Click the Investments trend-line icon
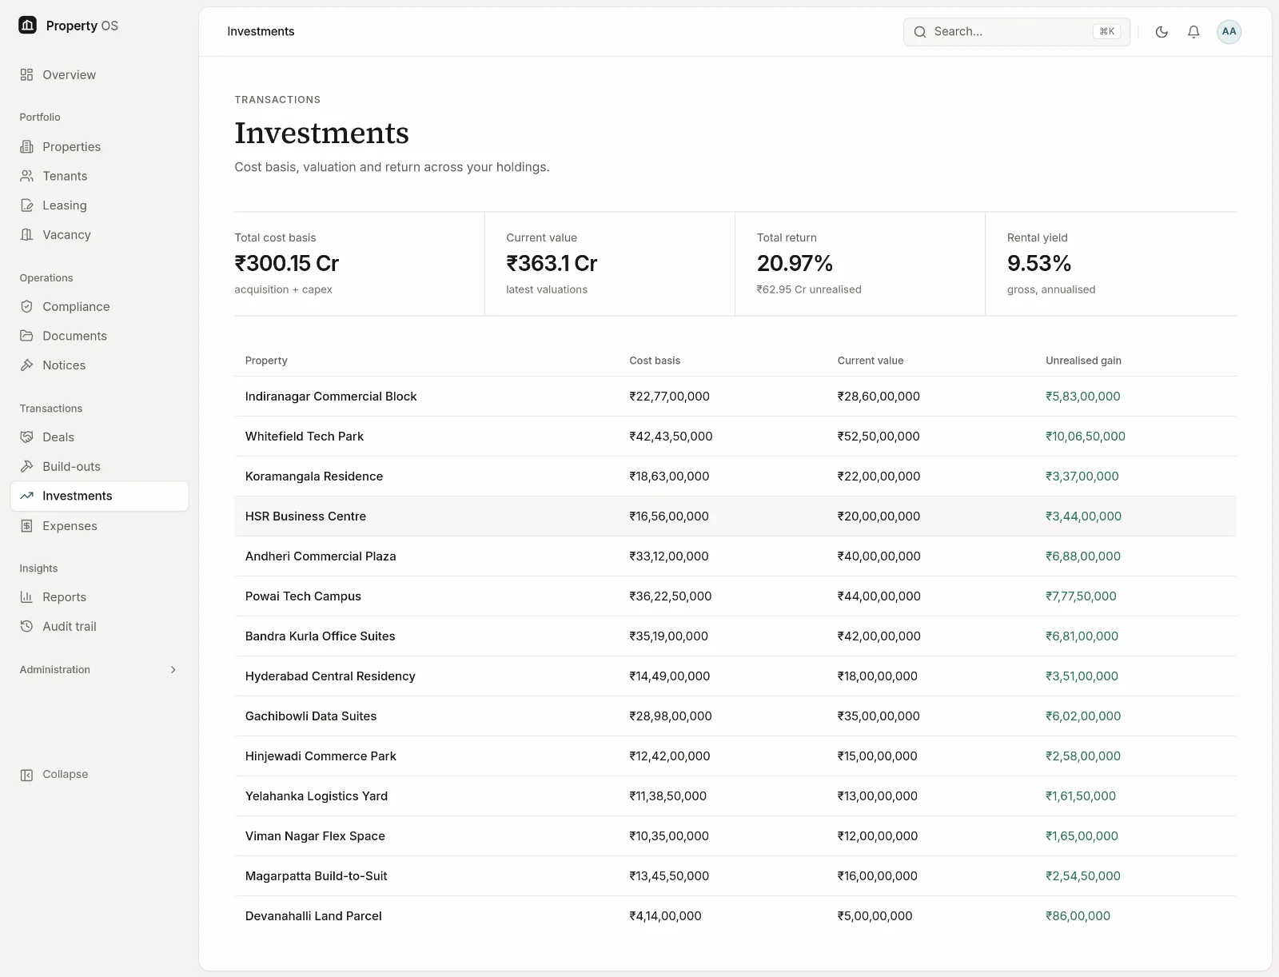1279x977 pixels. pyautogui.click(x=26, y=496)
